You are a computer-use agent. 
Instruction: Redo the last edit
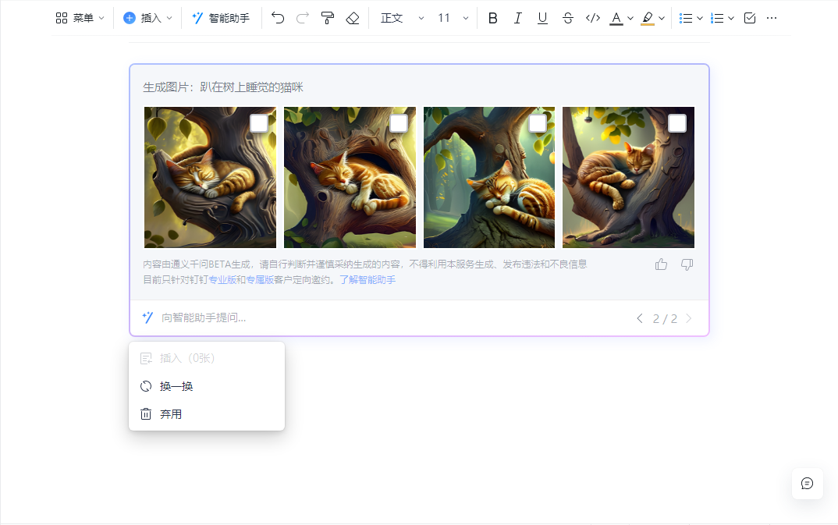pyautogui.click(x=303, y=17)
